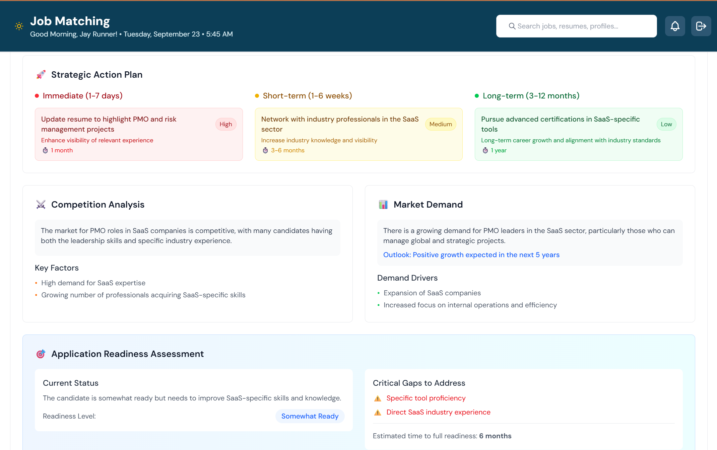This screenshot has width=717, height=450.
Task: Click the logout icon in header
Action: click(701, 26)
